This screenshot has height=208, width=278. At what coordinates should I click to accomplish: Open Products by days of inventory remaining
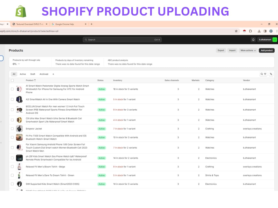tap(78, 62)
